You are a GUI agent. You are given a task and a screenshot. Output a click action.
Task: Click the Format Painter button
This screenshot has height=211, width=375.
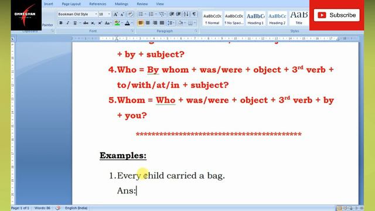47,25
